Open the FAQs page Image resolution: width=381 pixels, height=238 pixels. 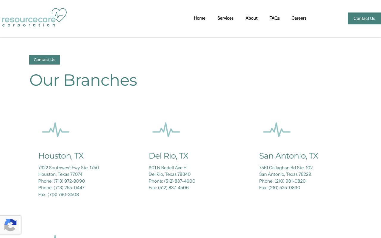pyautogui.click(x=274, y=18)
